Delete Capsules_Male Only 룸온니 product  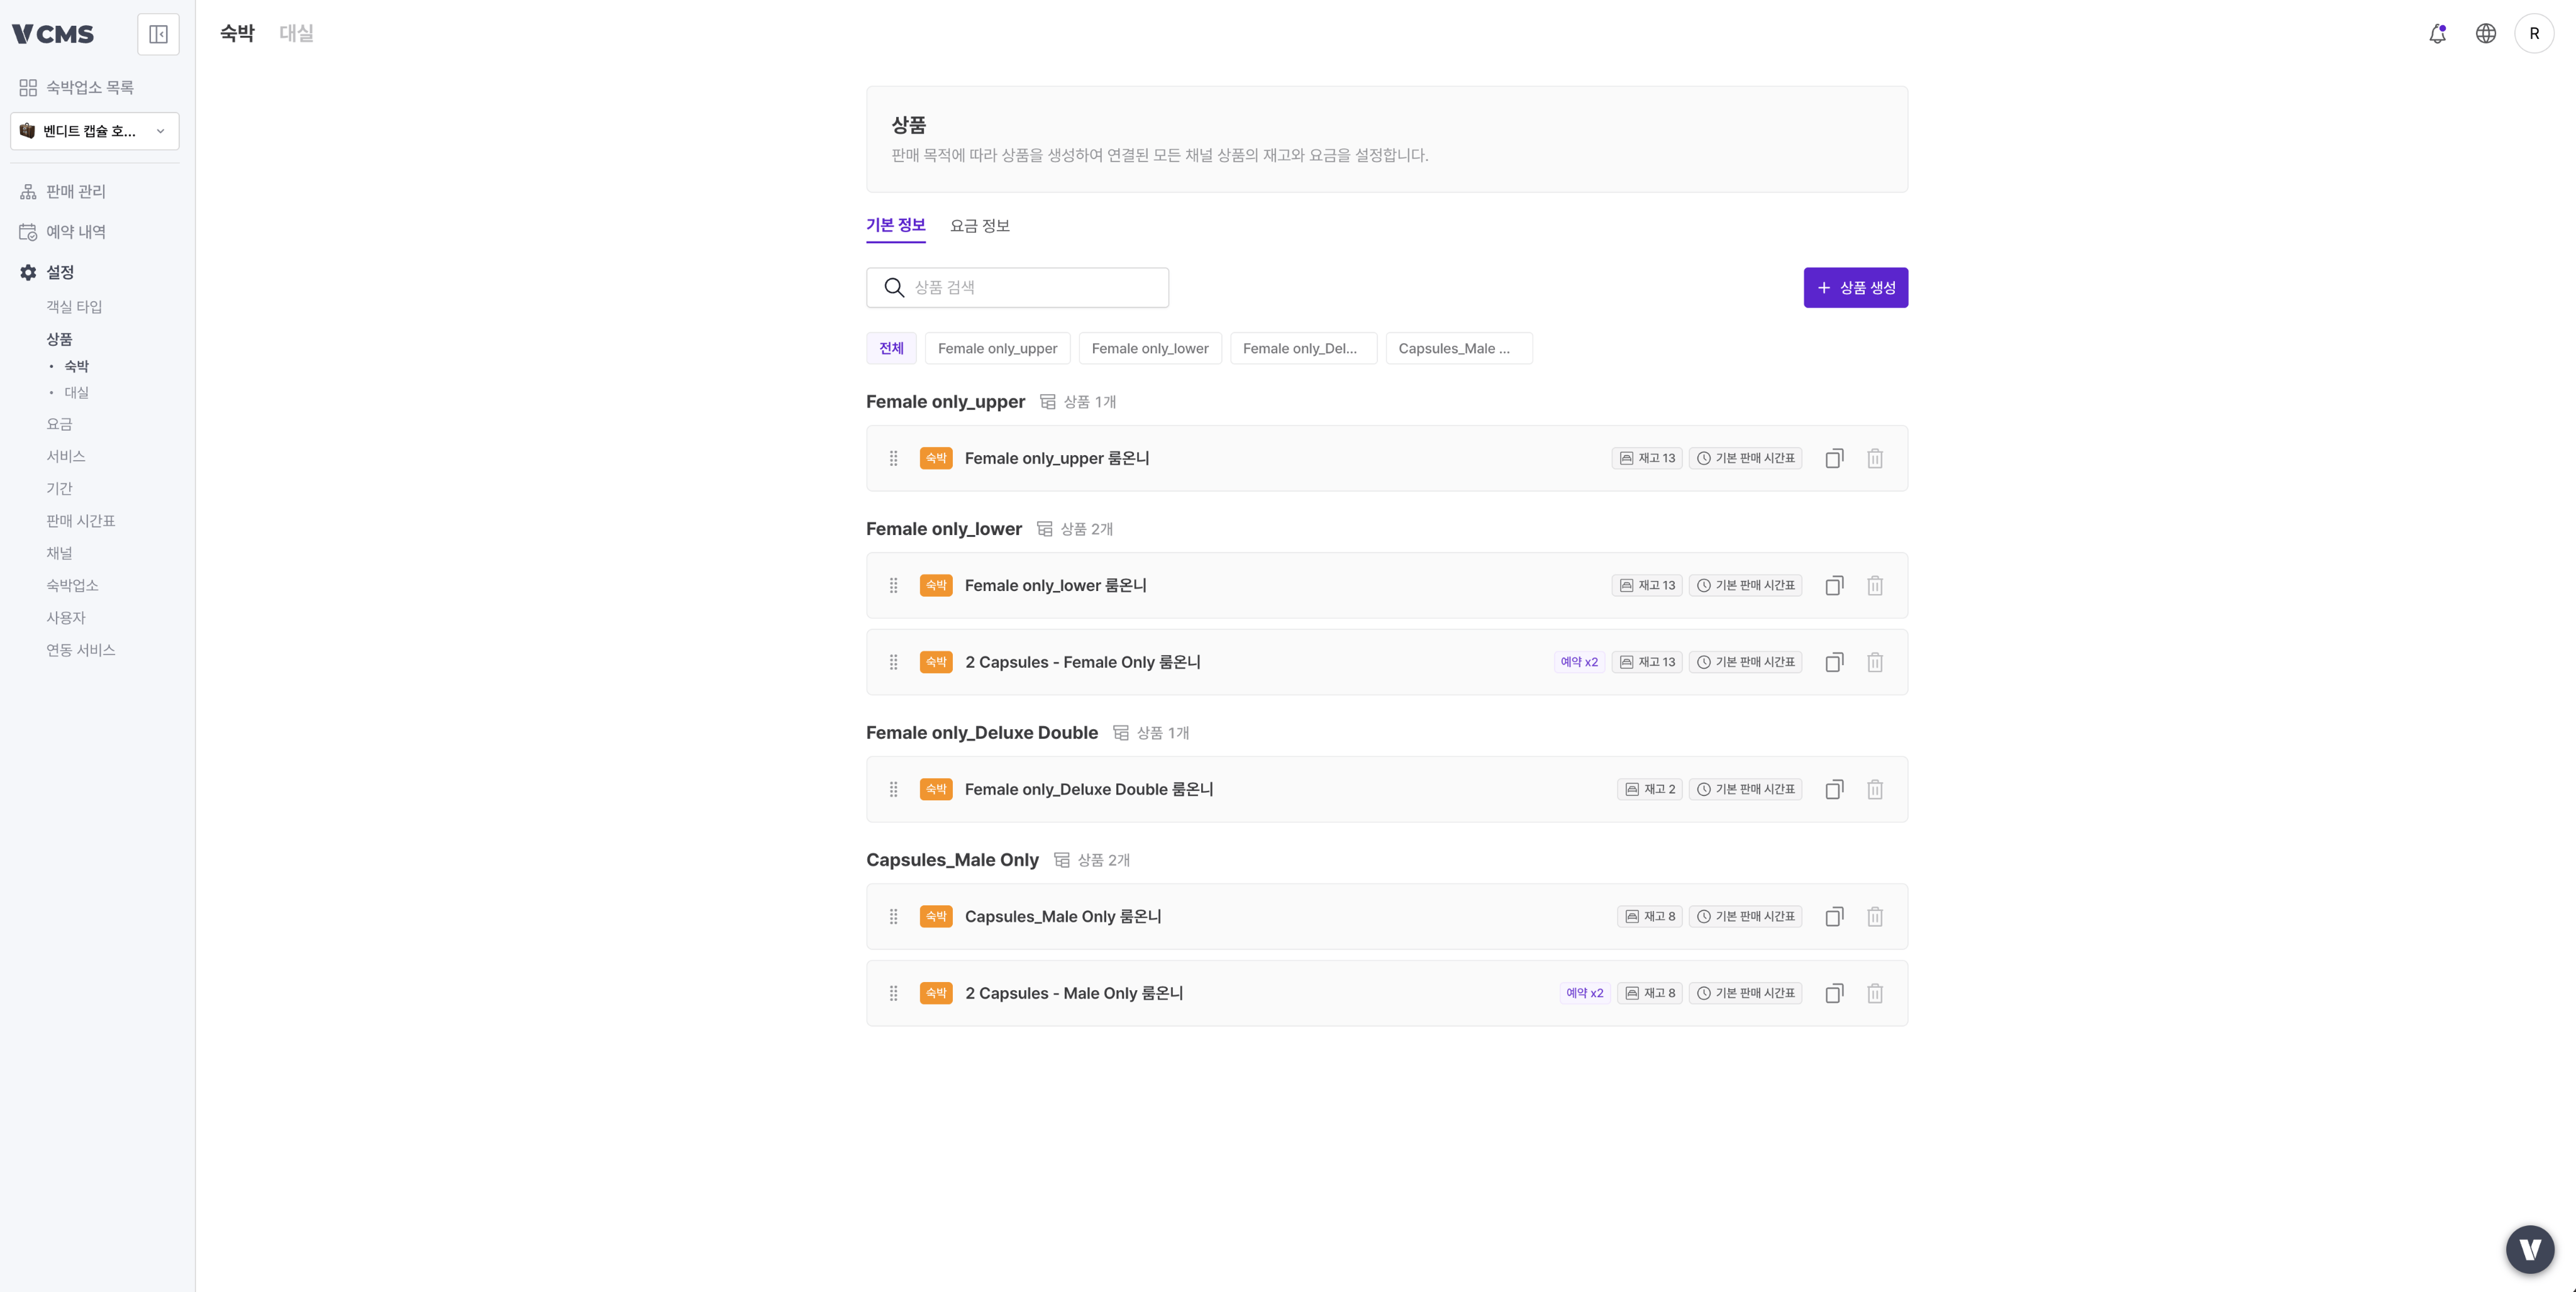pyautogui.click(x=1874, y=916)
